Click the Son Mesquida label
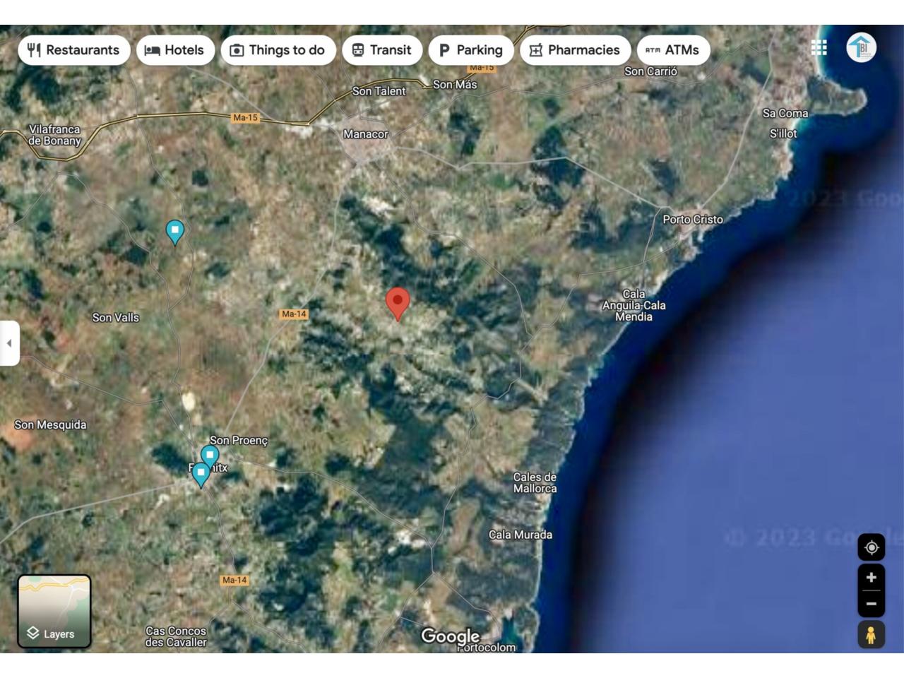Screen dimensions: 904x678 (x=50, y=424)
